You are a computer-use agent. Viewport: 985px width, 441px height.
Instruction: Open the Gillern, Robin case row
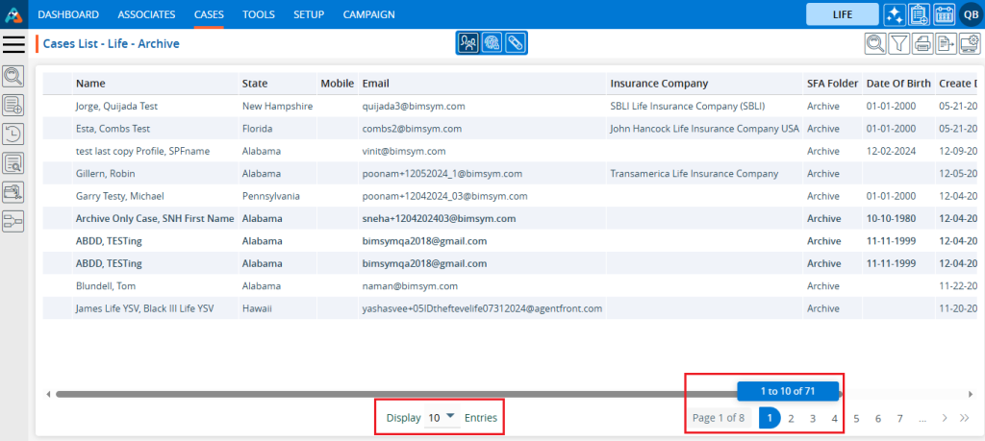106,174
